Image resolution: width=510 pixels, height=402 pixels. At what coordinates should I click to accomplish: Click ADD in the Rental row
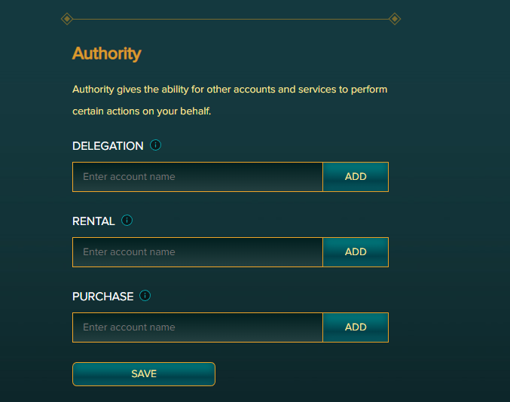coord(356,252)
